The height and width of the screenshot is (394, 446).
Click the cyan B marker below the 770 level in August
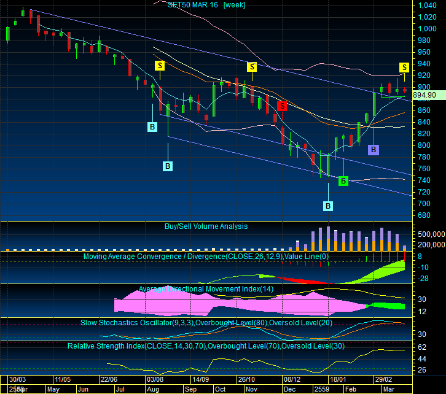[x=168, y=166]
